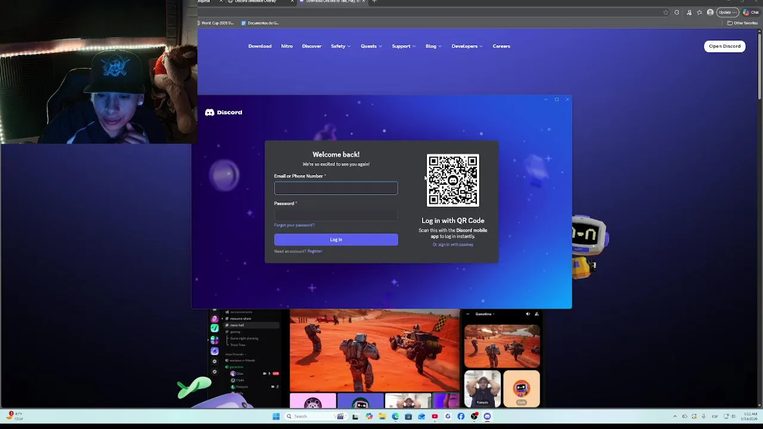Open the Copilot Chat button in Edge
The width and height of the screenshot is (763, 429).
coord(752,13)
